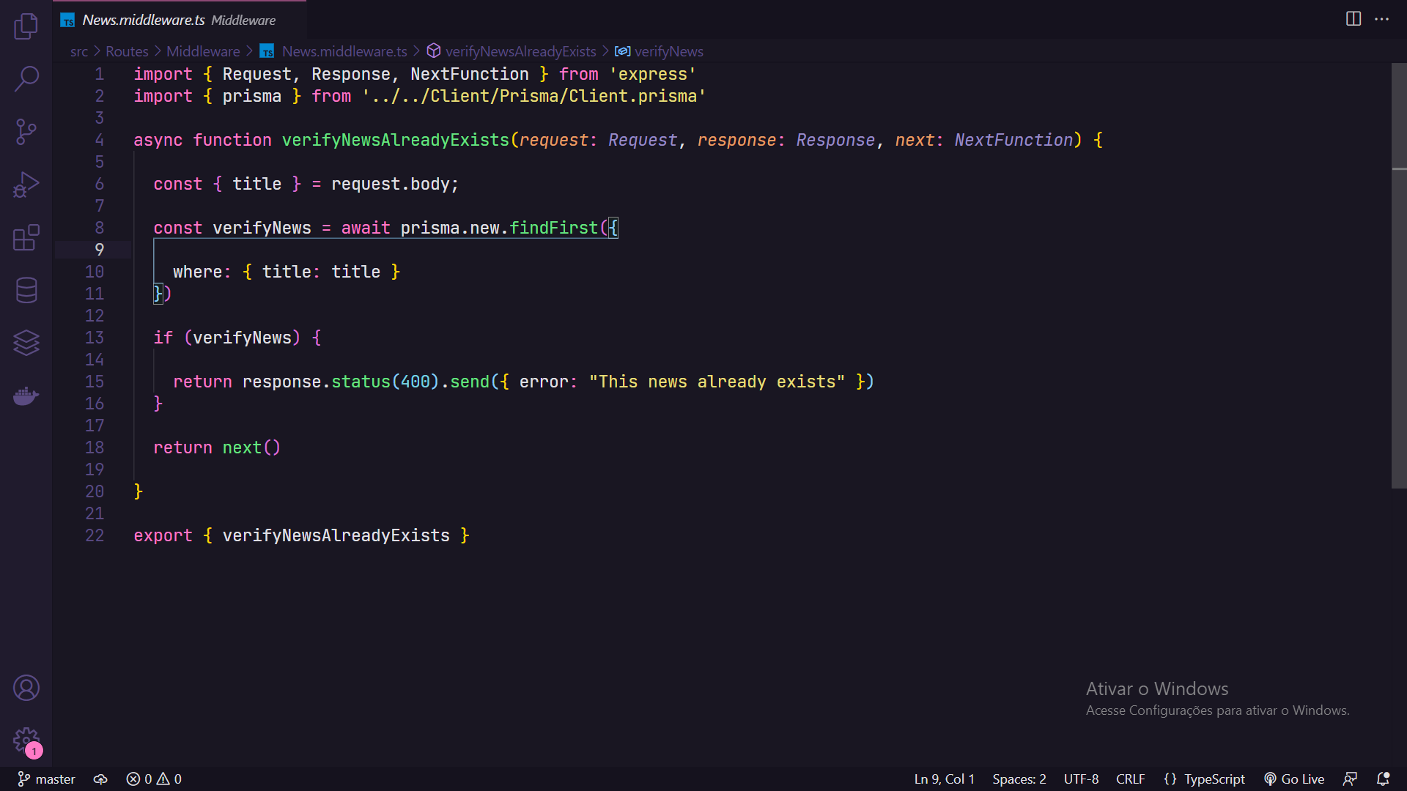The image size is (1407, 791).
Task: Click the Go Live server button
Action: (x=1294, y=779)
